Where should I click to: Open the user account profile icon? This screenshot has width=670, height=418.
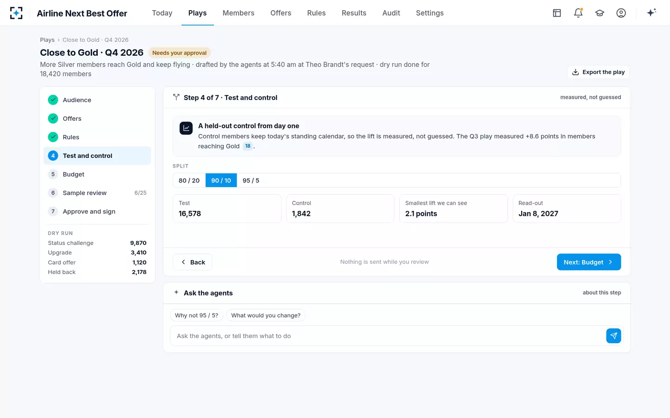(x=621, y=13)
